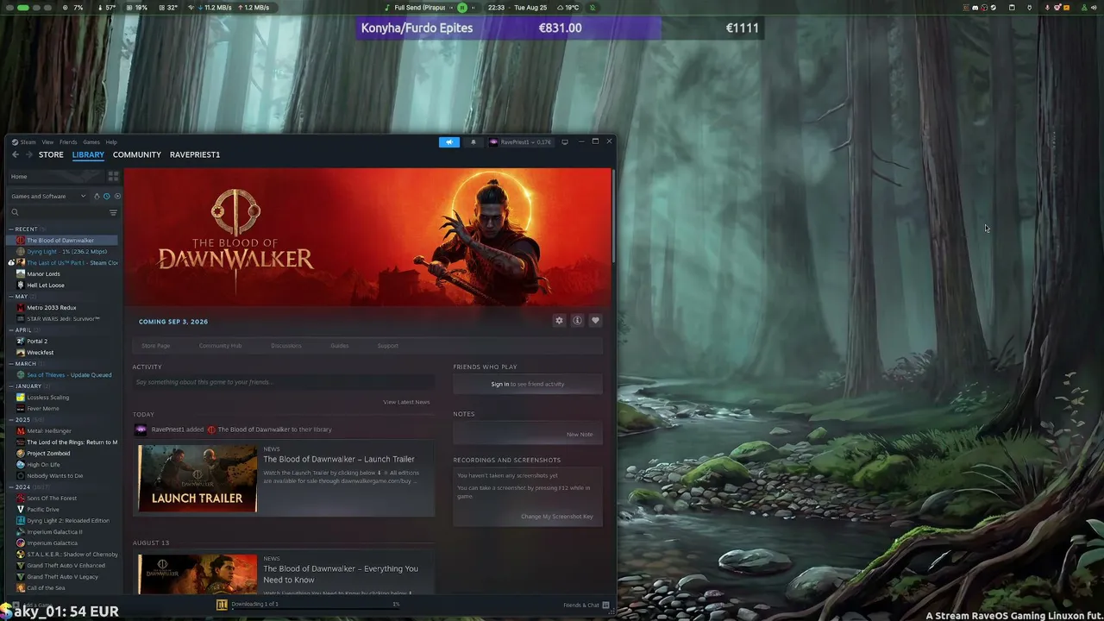Viewport: 1104px width, 621px height.
Task: Show only ready-to-play games icon
Action: pos(117,196)
